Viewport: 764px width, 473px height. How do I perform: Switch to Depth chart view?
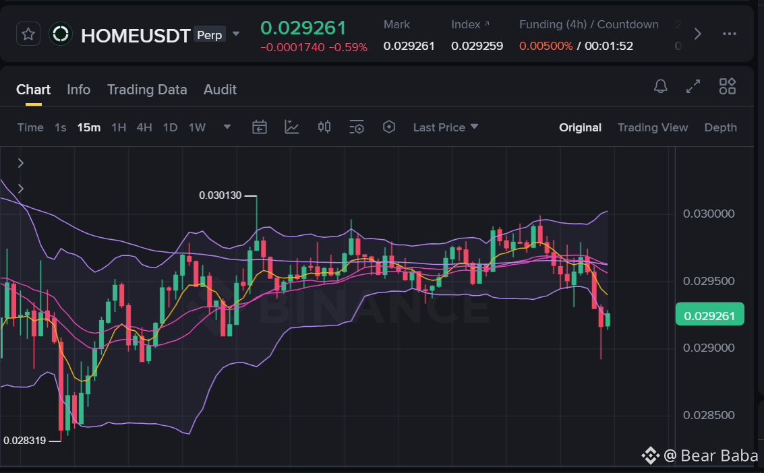(720, 127)
